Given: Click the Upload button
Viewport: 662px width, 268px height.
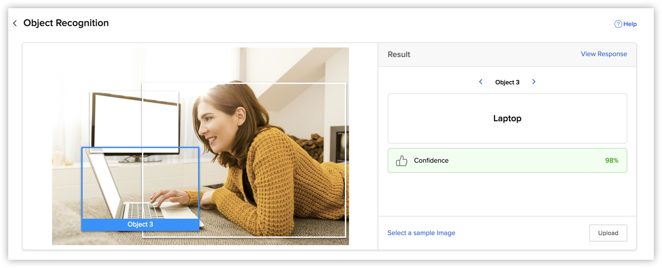Looking at the screenshot, I should click(608, 233).
